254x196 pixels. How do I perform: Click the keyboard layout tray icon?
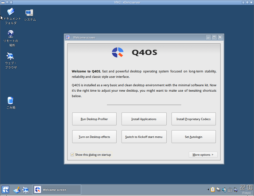[x=230, y=190]
